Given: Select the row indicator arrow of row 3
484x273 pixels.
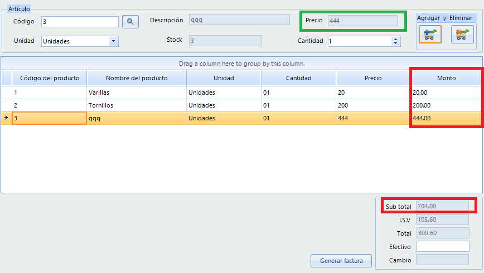Looking at the screenshot, I should (x=6, y=118).
